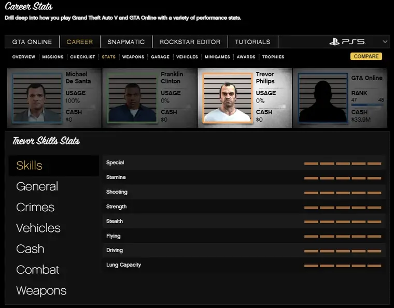Select Franklin Clinton's mugshot
This screenshot has width=394, height=308.
132,98
